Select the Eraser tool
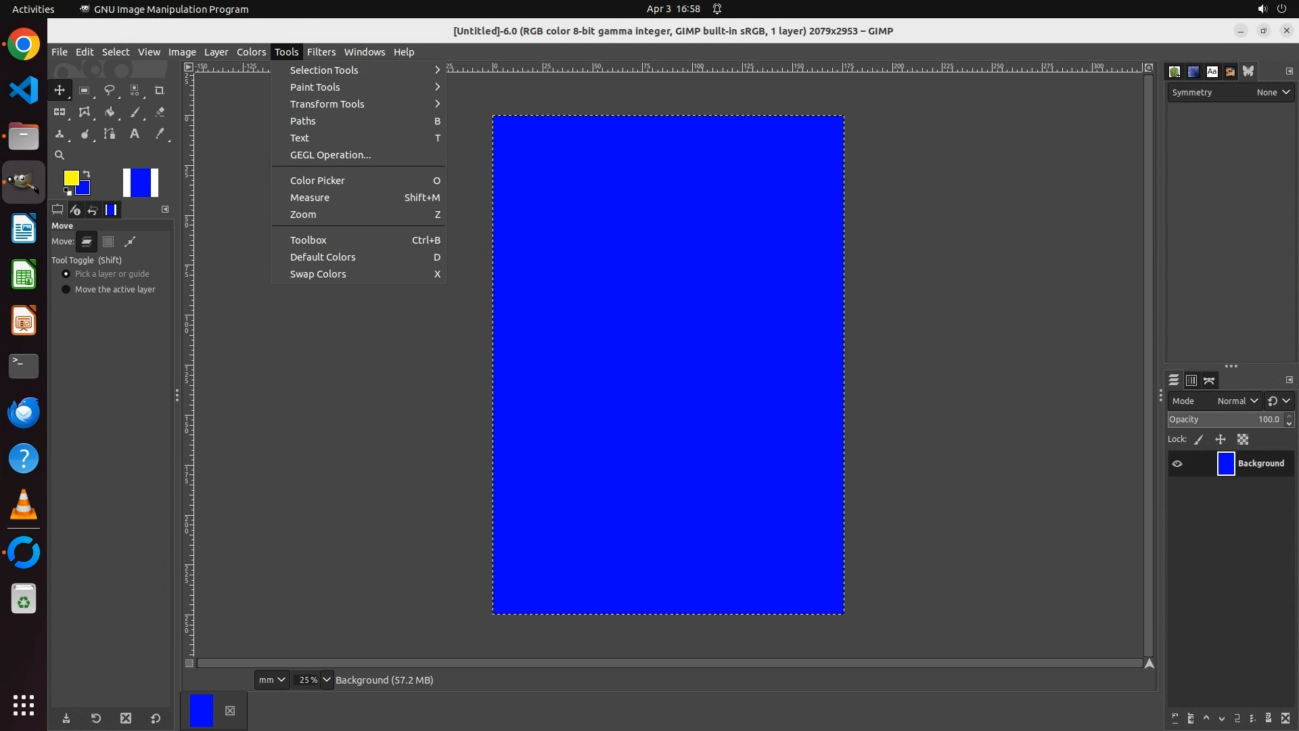The height and width of the screenshot is (731, 1299). click(160, 112)
